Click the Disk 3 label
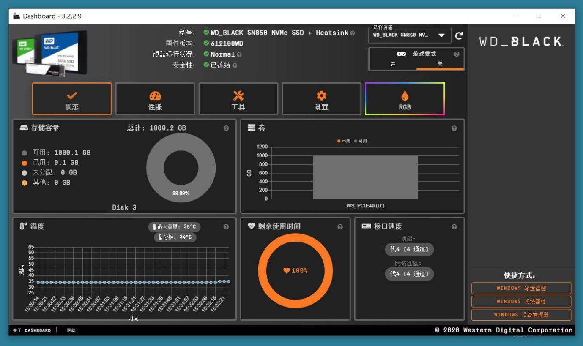Viewport: 583px width, 346px height. point(124,207)
